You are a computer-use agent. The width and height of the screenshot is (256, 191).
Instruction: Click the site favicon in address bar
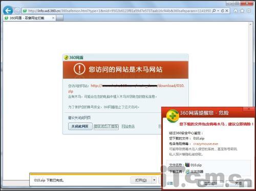click(25, 11)
